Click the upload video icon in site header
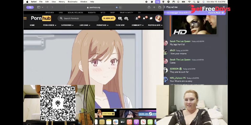The image size is (251, 125). click(x=120, y=18)
